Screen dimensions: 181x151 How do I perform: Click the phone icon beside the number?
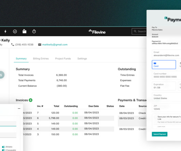point(13,44)
